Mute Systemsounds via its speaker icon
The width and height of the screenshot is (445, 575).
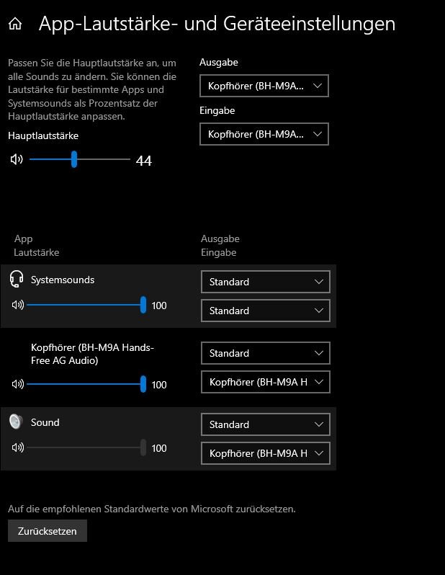pos(18,305)
